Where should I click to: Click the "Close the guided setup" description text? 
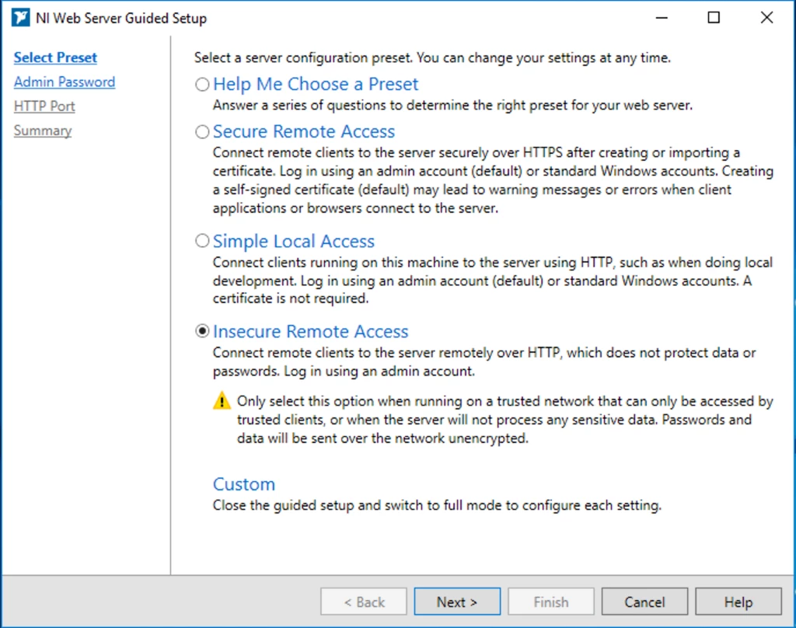pos(437,505)
